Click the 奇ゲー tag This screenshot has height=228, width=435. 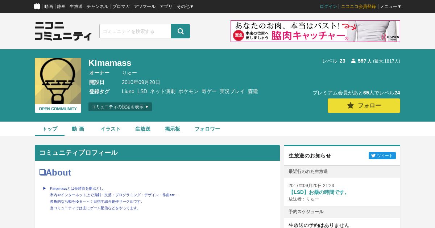(x=209, y=92)
